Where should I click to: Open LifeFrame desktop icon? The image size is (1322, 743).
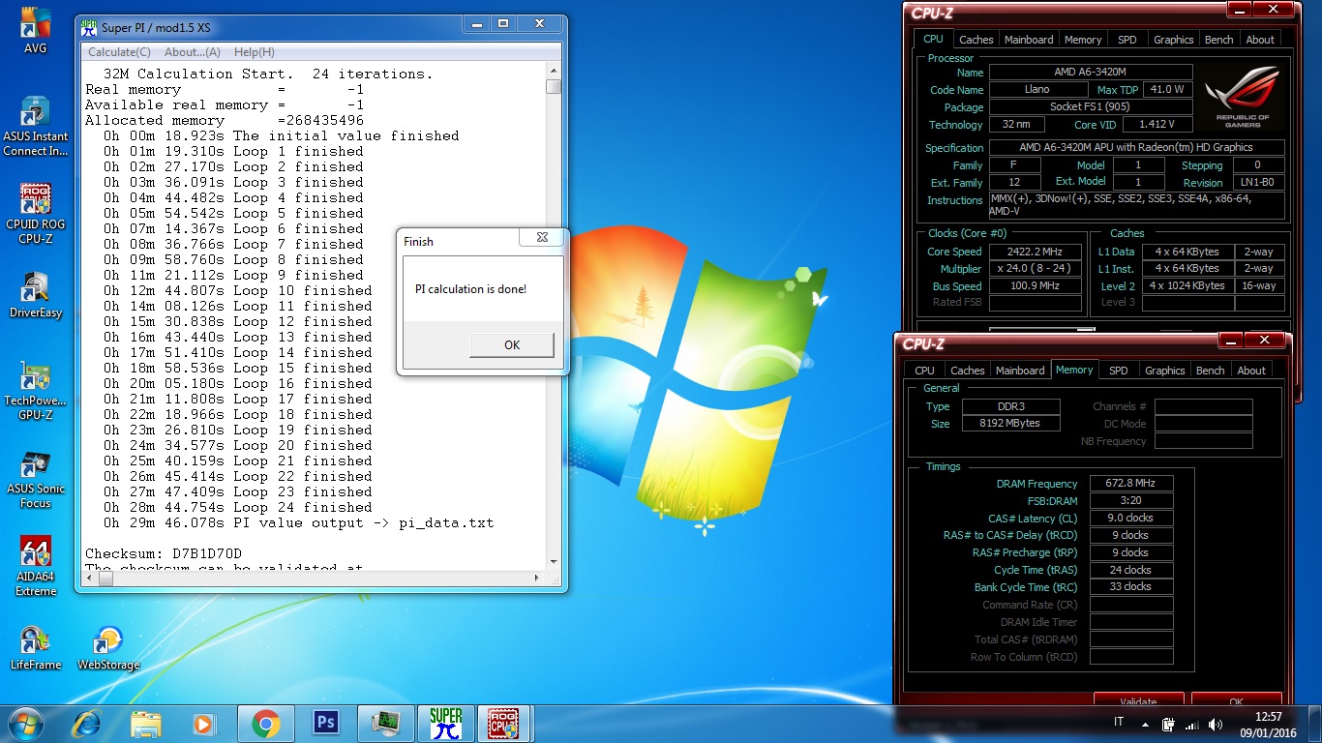point(35,648)
